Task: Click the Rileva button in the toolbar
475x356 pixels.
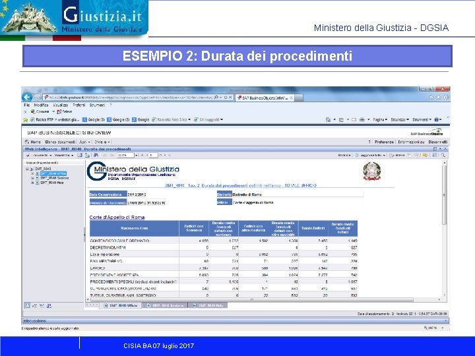Action: coord(397,156)
